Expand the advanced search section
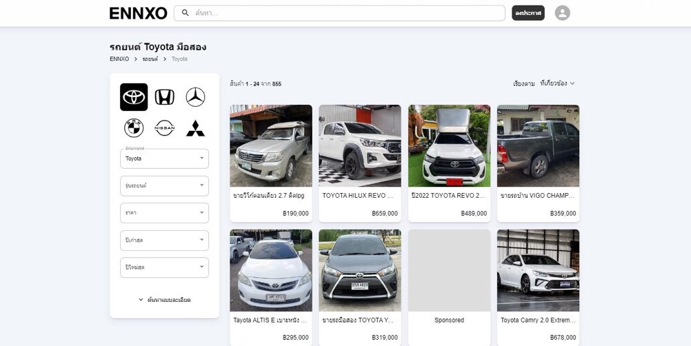 [164, 300]
